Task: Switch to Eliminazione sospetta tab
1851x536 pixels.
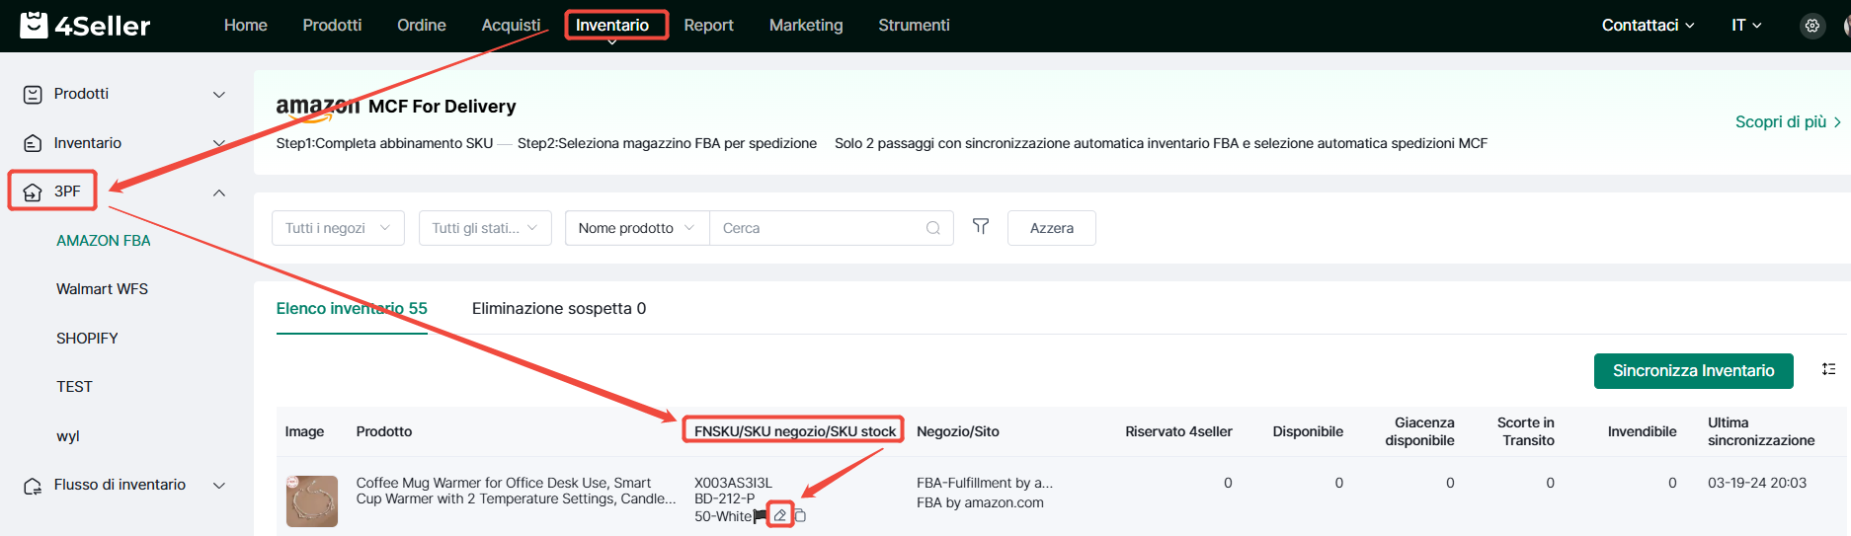Action: click(558, 309)
